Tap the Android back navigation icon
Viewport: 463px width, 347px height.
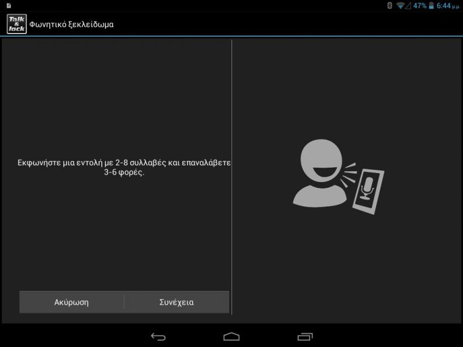[158, 337]
